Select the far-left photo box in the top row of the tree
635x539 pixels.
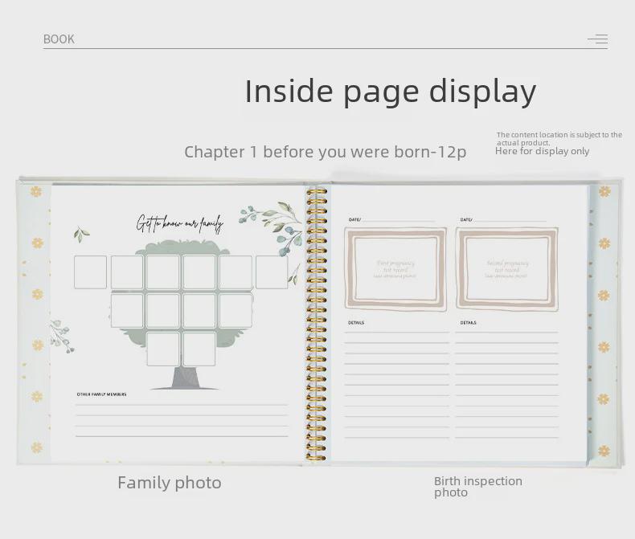pos(90,272)
